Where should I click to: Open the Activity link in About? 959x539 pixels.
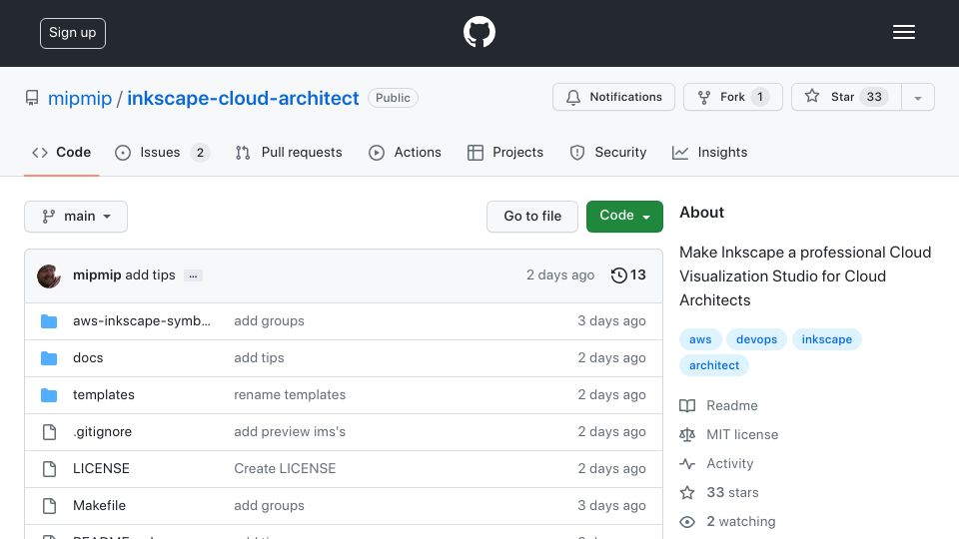coord(729,464)
